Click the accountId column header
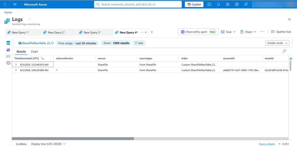 229,58
